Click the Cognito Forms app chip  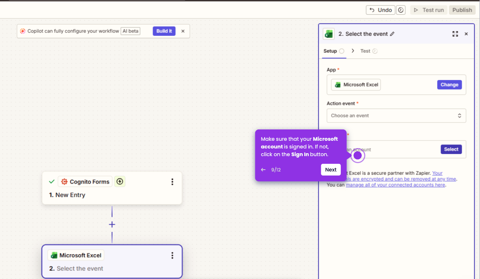(x=85, y=182)
